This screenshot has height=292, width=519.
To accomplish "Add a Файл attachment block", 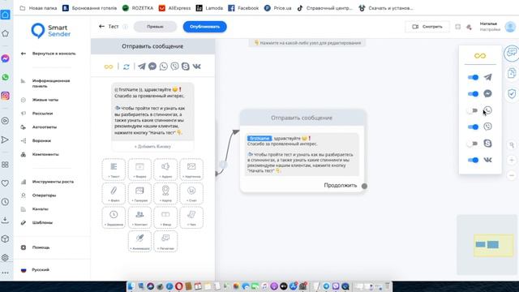I will [x=114, y=193].
